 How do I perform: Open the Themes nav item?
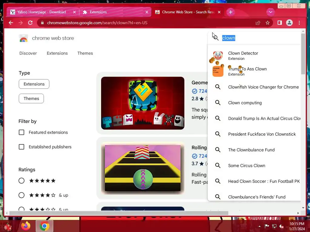point(85,53)
